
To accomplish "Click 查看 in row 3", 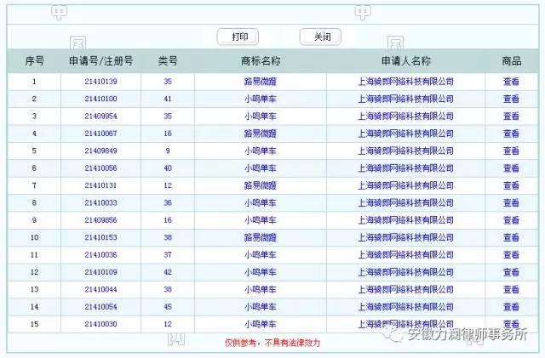I will (511, 116).
